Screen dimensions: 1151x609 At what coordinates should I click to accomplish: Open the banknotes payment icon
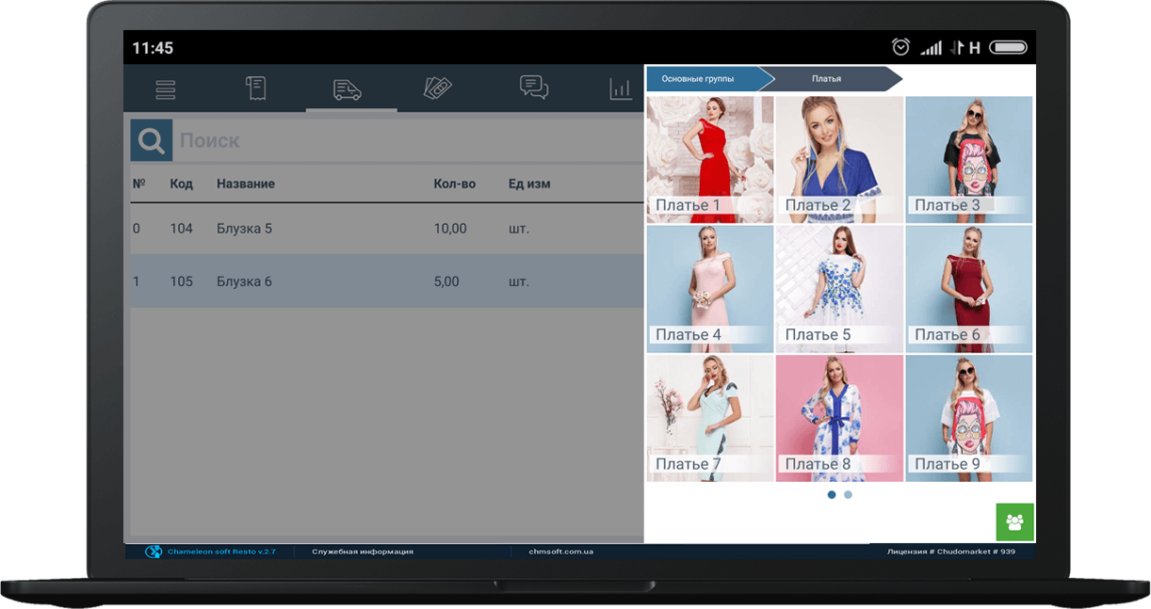(x=438, y=88)
